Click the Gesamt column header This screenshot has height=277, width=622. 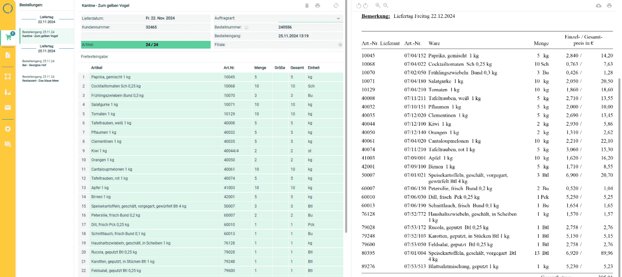[297, 68]
